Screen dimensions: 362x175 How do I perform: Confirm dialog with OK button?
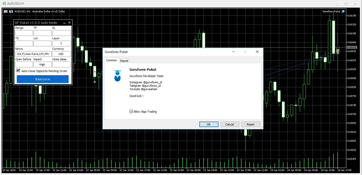pos(209,124)
